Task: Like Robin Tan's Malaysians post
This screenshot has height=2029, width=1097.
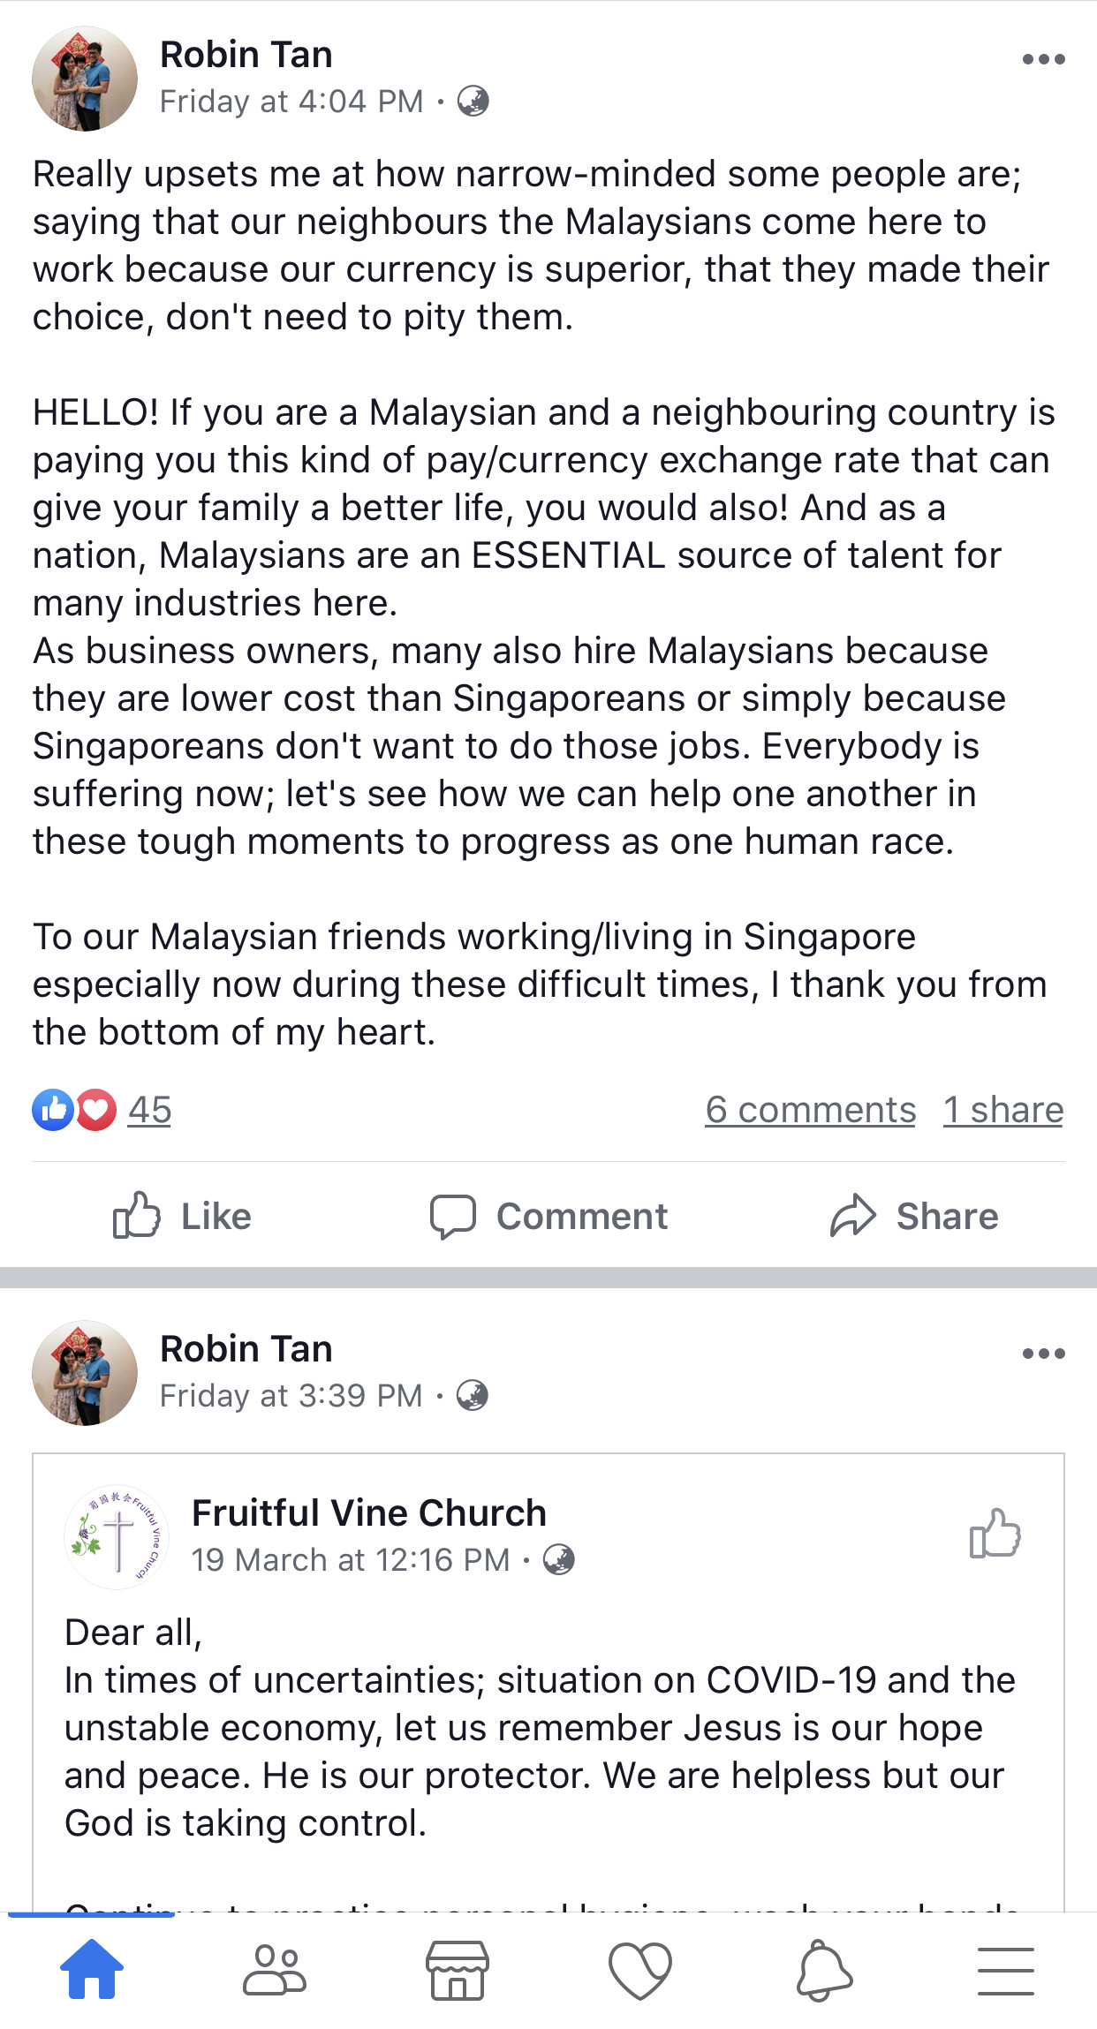Action: tap(183, 1216)
